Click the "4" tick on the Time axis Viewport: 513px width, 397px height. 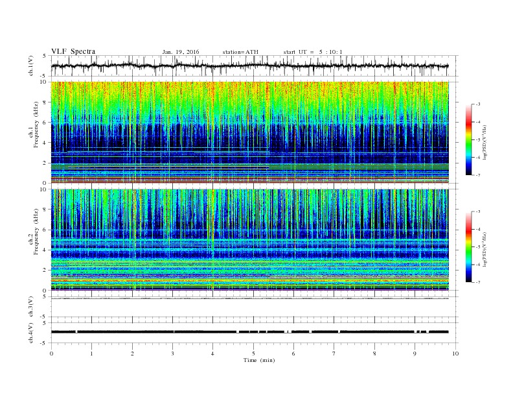[212, 354]
